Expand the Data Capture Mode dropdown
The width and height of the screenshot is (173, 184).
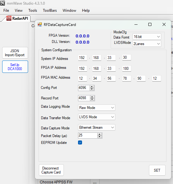point(97,128)
